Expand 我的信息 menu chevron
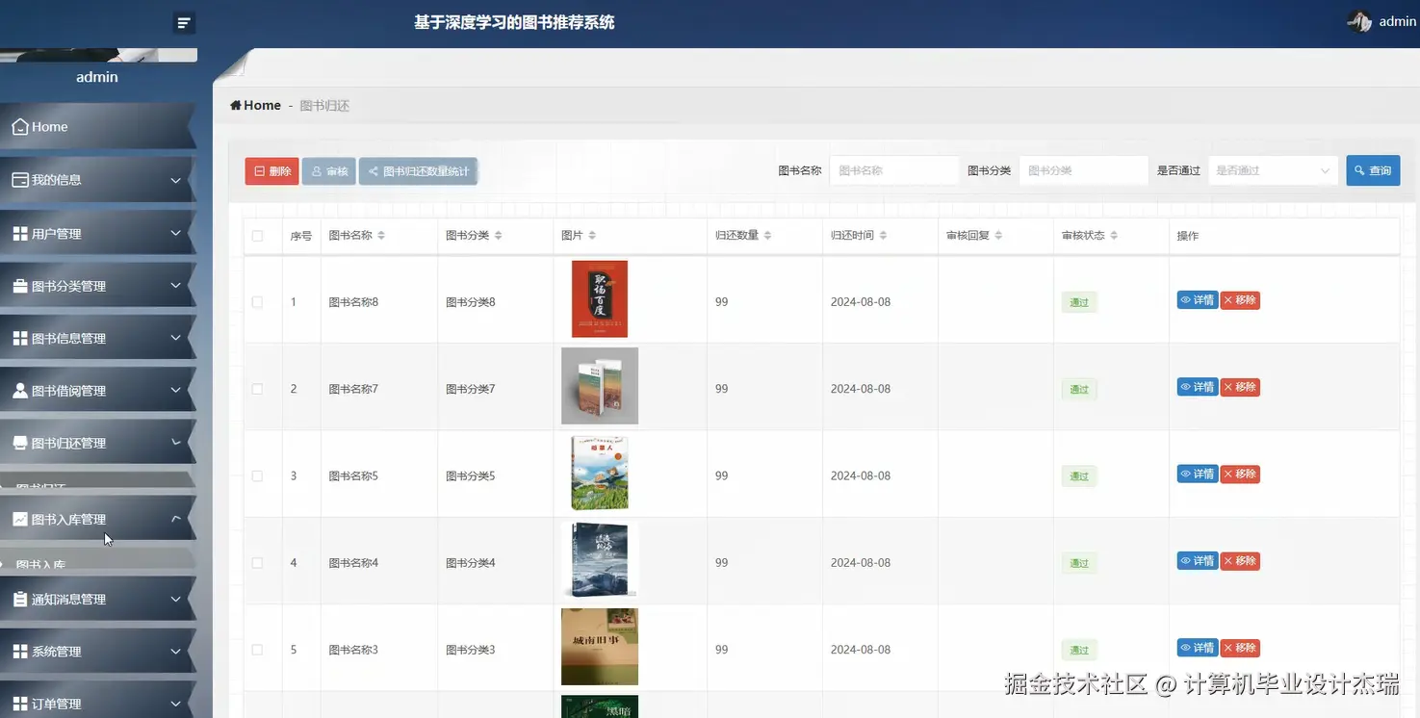Screen dimensions: 1420x718 [x=175, y=180]
